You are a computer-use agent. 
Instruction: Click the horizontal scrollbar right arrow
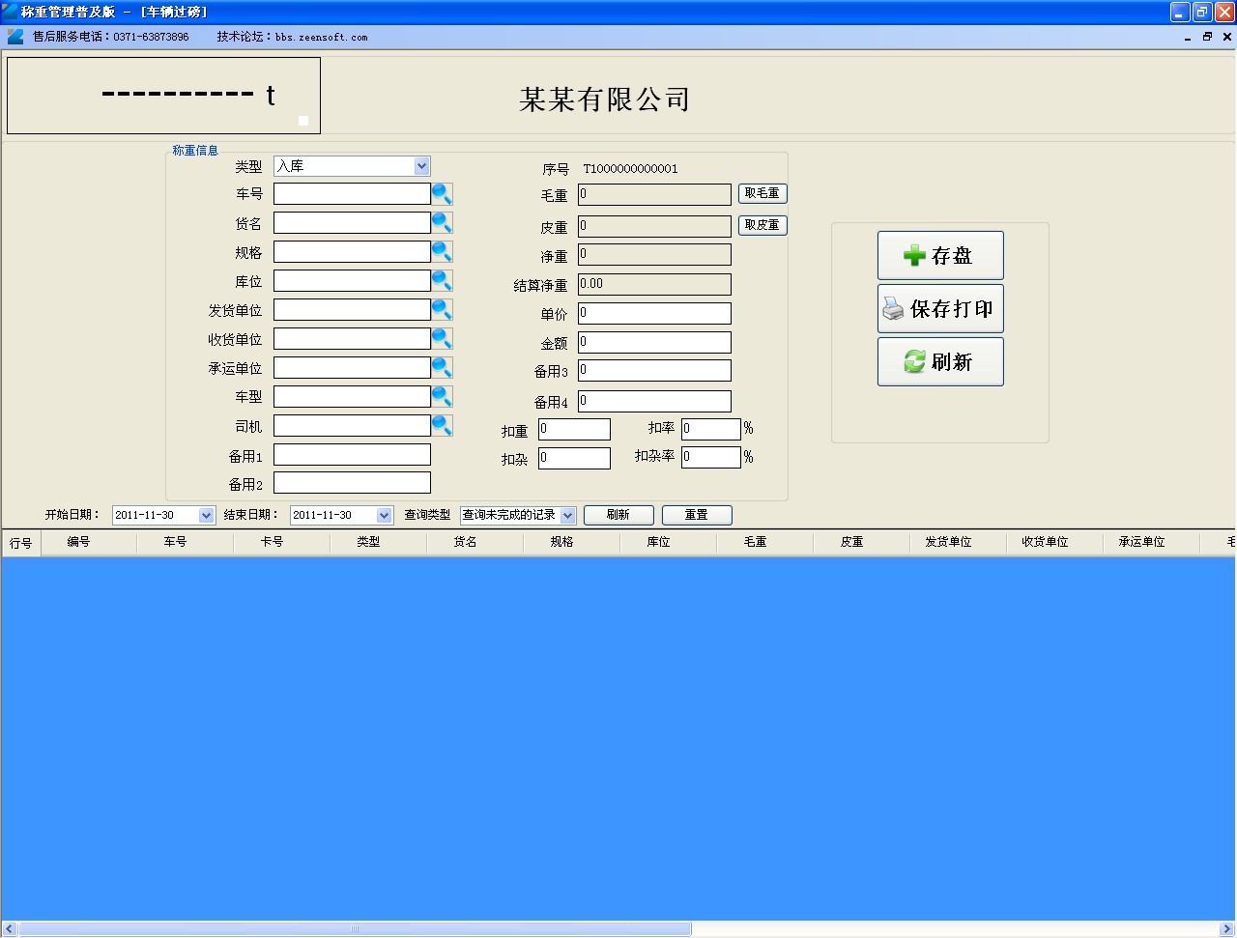[x=1227, y=929]
